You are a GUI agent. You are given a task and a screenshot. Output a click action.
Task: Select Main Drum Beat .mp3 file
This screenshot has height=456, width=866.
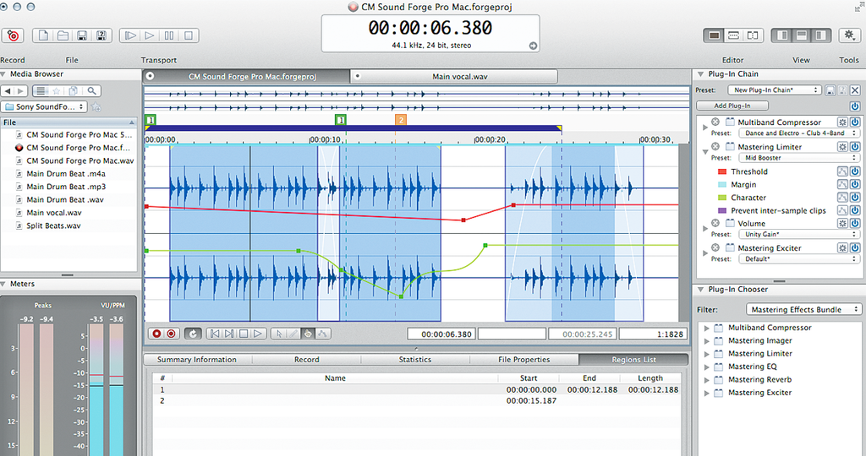pos(66,187)
